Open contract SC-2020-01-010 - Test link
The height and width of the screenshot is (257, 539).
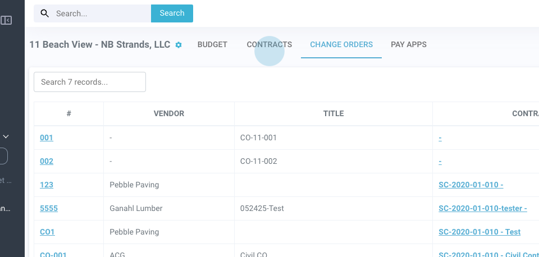point(479,232)
